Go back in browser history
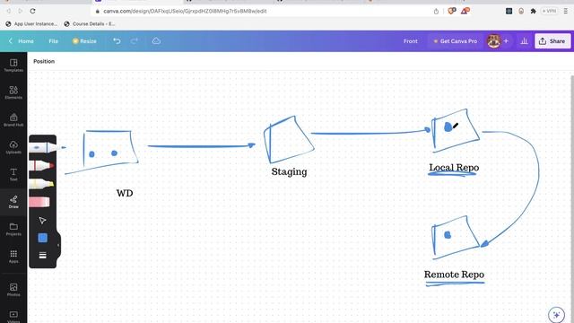This screenshot has height=323, width=574. (x=8, y=11)
